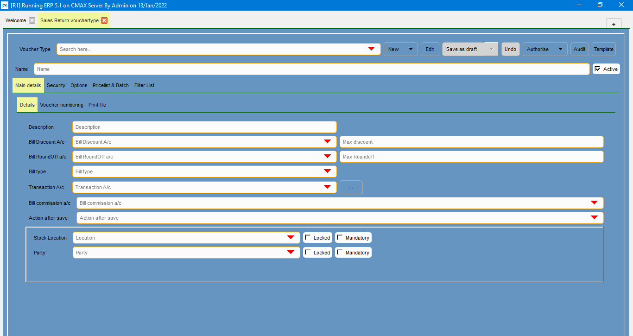Click the ellipsis button beside Transaction A/c
Viewport: 633px width, 336px height.
[x=351, y=187]
